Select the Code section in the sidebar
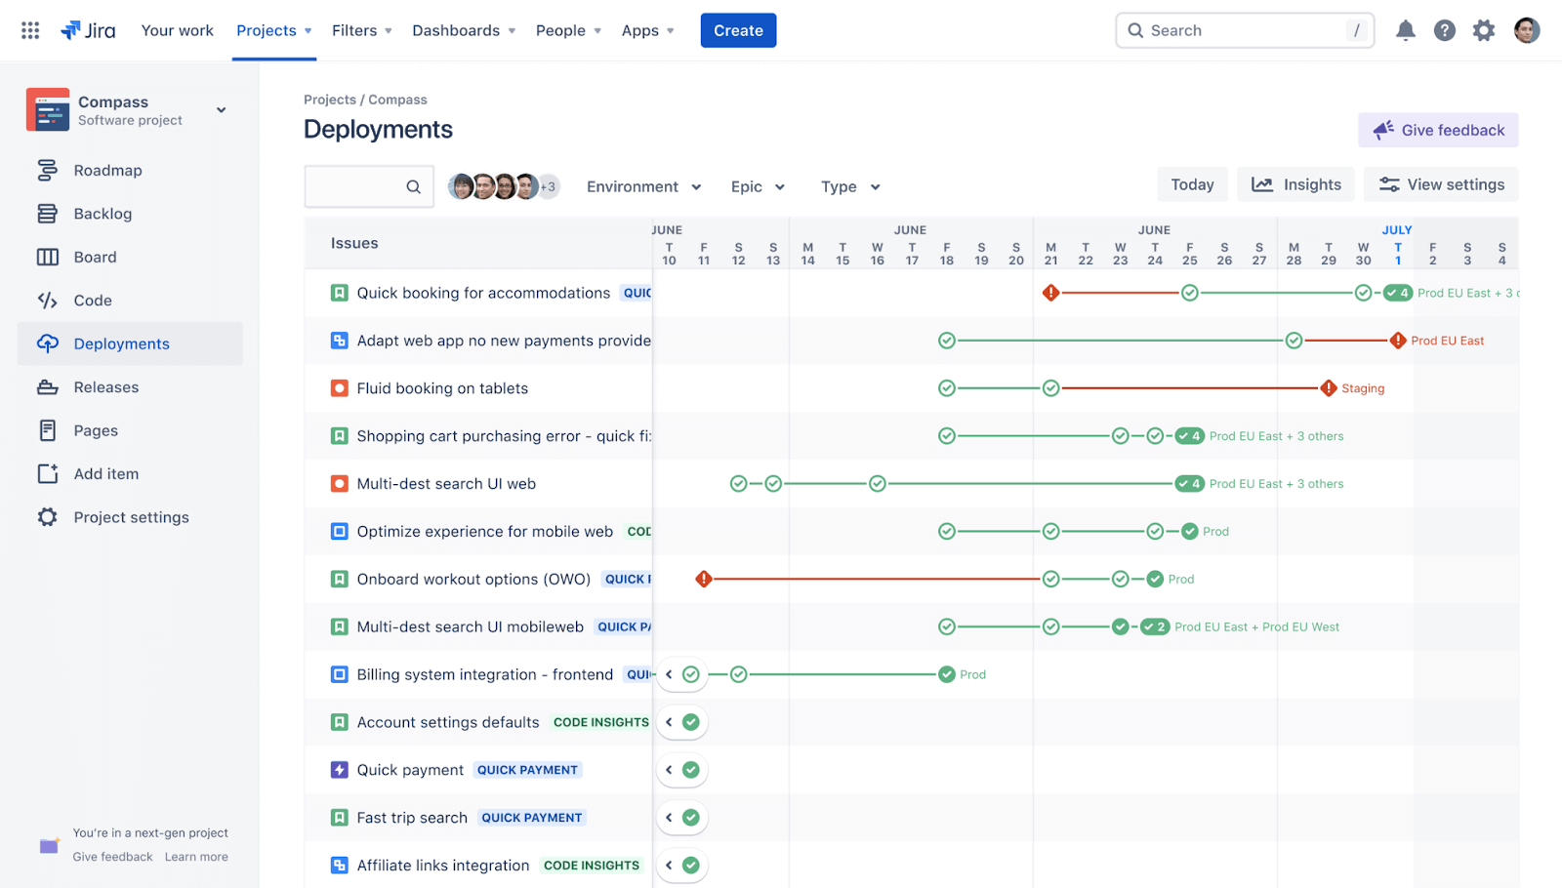 [x=95, y=301]
